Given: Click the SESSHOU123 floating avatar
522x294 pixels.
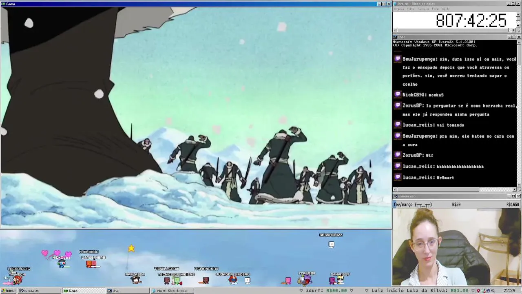Looking at the screenshot, I should pos(331,245).
